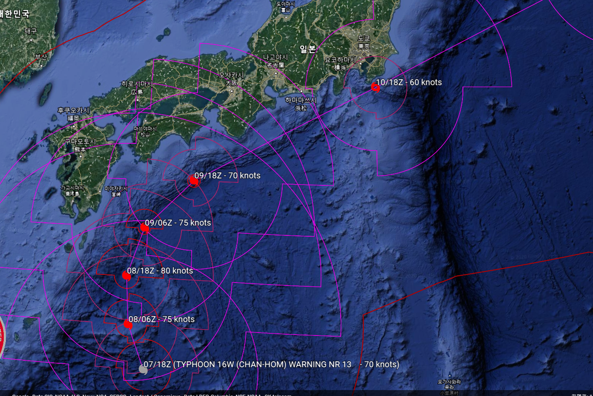
Task: Click the red 10/18Z forecast marker near Tokyo
Action: 375,87
